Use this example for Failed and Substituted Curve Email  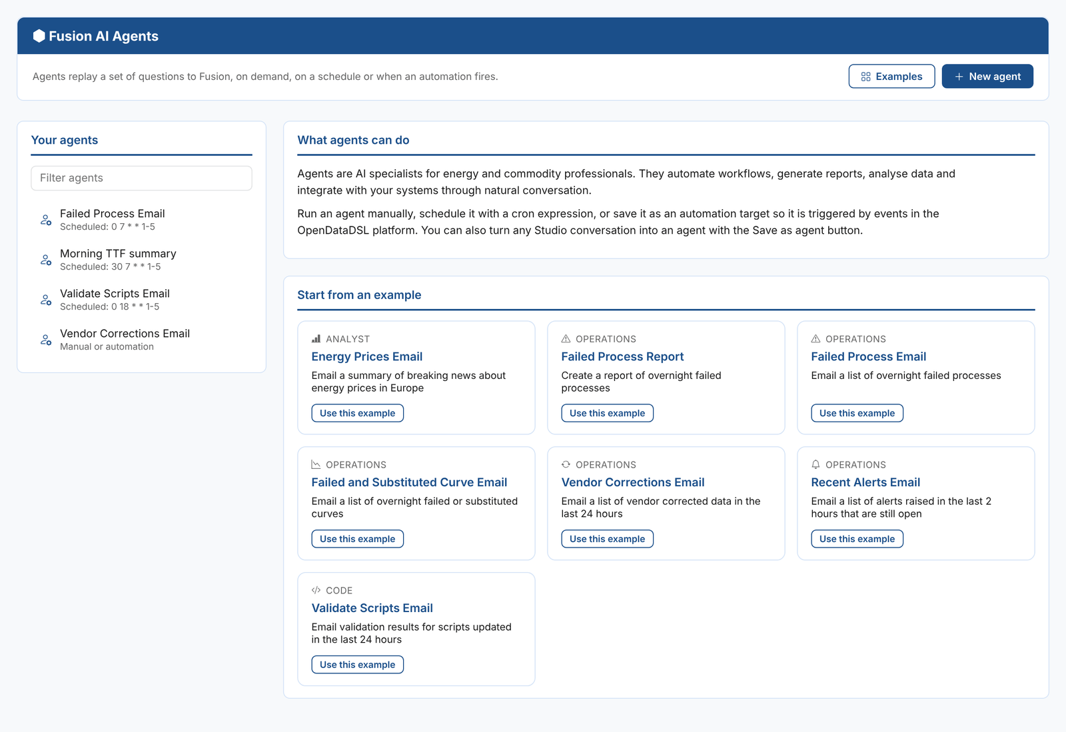tap(358, 539)
